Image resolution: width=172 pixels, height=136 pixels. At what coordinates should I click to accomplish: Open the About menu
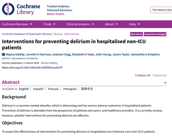pos(111,24)
